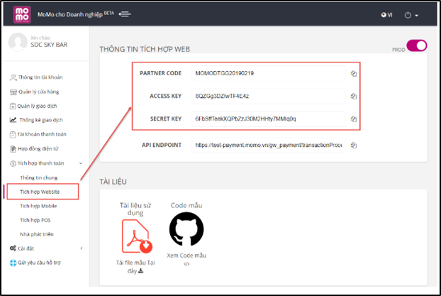This screenshot has width=441, height=296.
Task: Open the power account dropdown
Action: (411, 15)
